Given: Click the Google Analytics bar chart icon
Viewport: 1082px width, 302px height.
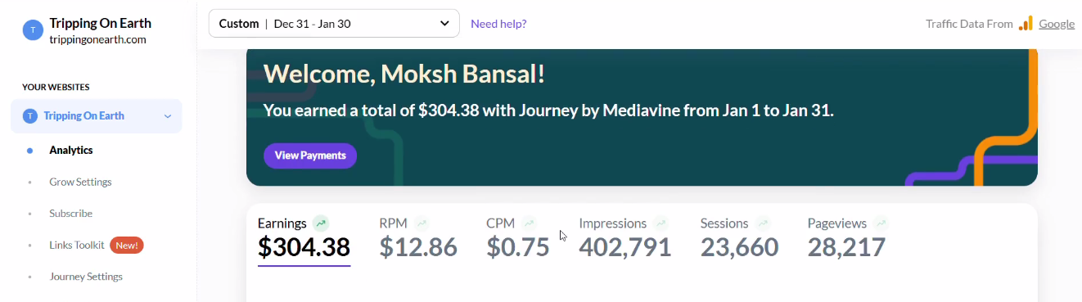Looking at the screenshot, I should (x=1026, y=24).
